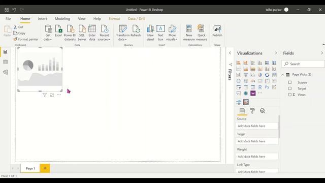
Task: Click Quick measure button
Action: pos(201,33)
